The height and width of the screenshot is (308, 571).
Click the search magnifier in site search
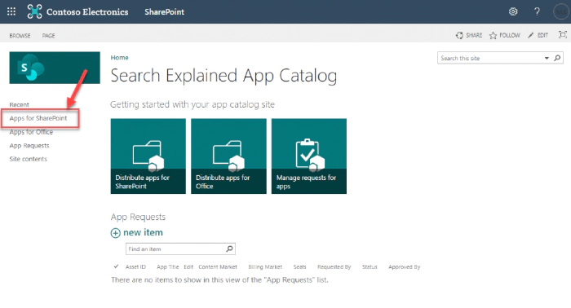tap(557, 58)
